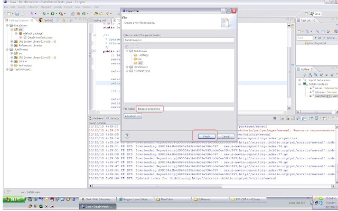
Task: Click the New Java Class toolbar icon
Action: pos(84,14)
